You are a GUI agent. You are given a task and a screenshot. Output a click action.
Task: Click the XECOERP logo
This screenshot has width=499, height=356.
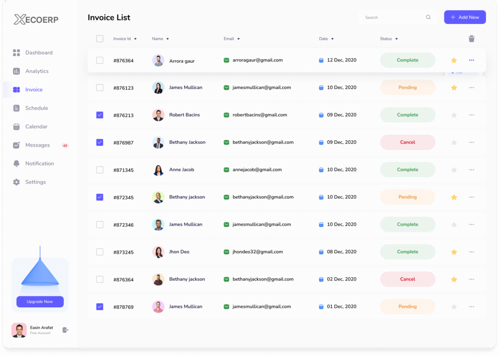[x=37, y=19]
